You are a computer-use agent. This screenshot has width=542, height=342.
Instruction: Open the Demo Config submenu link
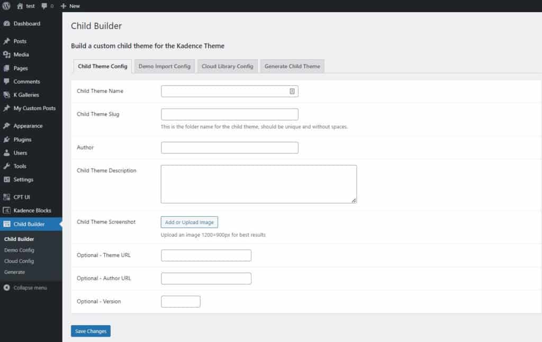point(20,250)
